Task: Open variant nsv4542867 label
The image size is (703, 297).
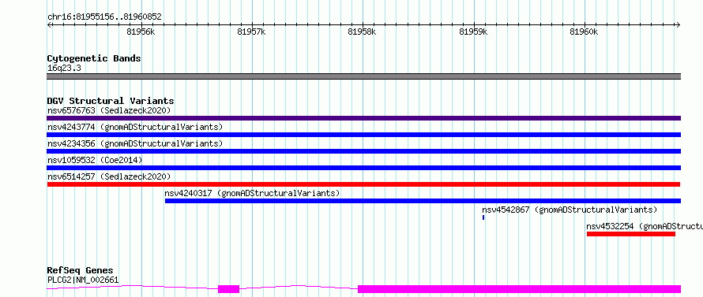Action: click(x=570, y=210)
